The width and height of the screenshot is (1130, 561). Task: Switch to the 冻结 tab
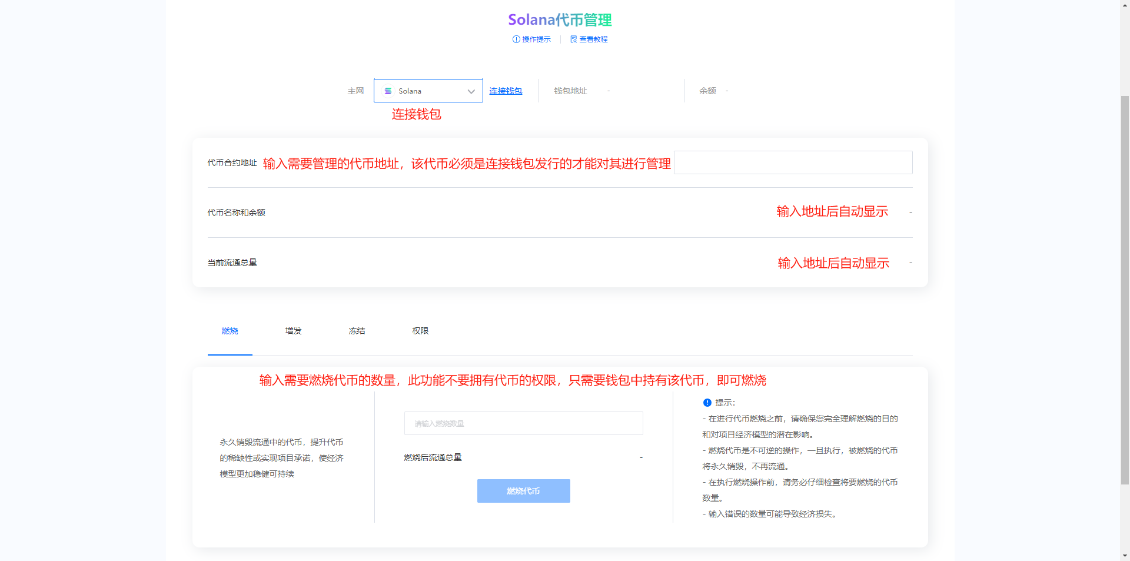[x=357, y=331]
